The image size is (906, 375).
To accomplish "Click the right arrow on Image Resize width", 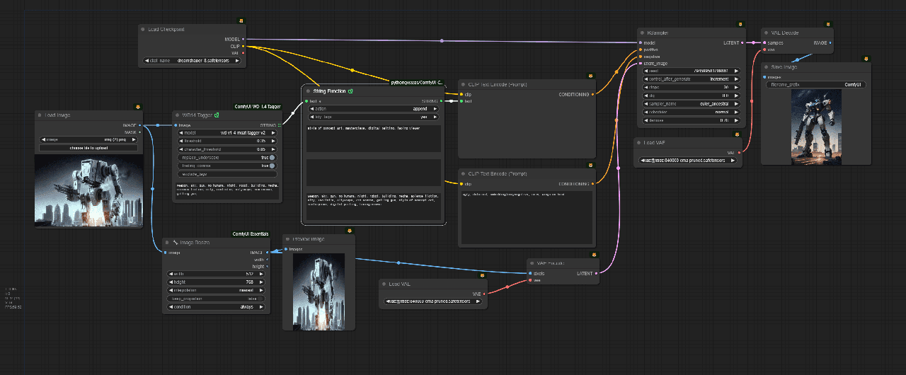I will point(262,273).
